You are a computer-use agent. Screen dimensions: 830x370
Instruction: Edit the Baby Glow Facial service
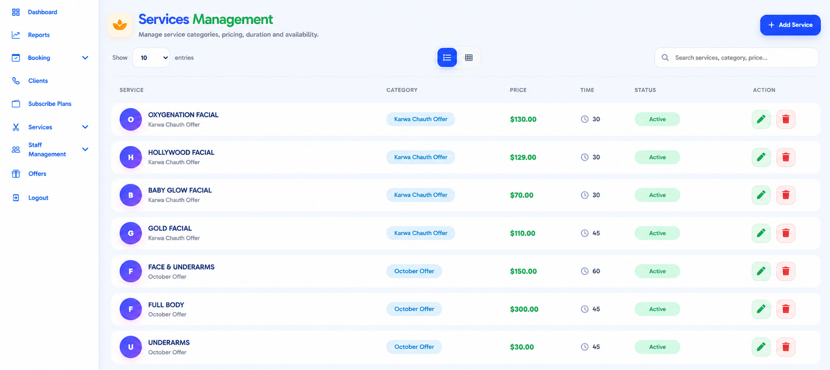pyautogui.click(x=761, y=195)
